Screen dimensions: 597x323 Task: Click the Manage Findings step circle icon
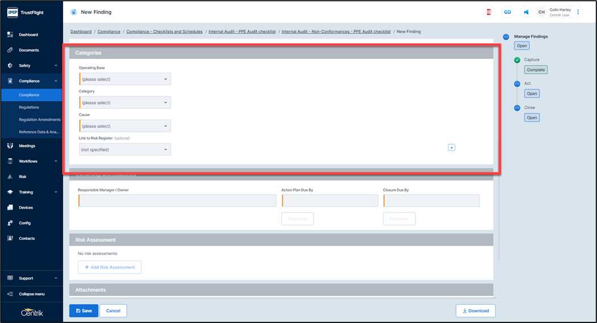click(506, 37)
